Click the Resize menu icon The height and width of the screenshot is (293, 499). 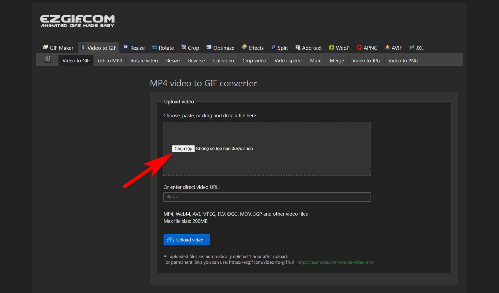126,47
